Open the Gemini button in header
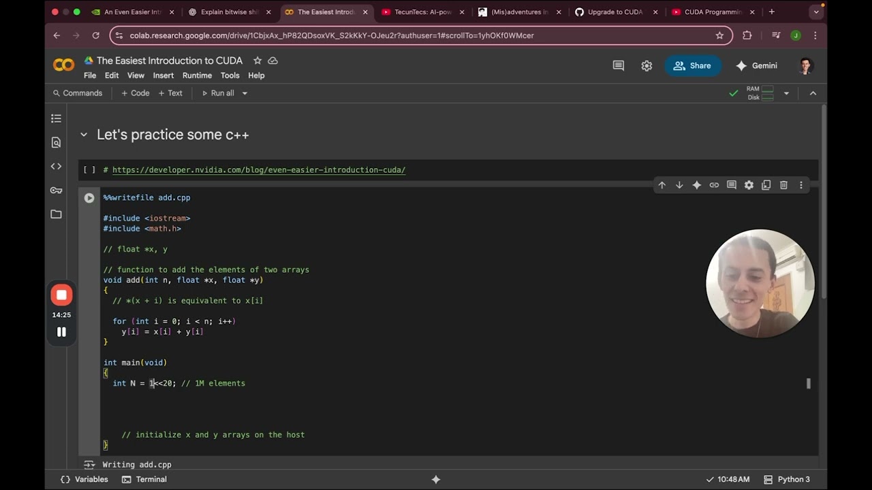872x490 pixels. pos(756,66)
